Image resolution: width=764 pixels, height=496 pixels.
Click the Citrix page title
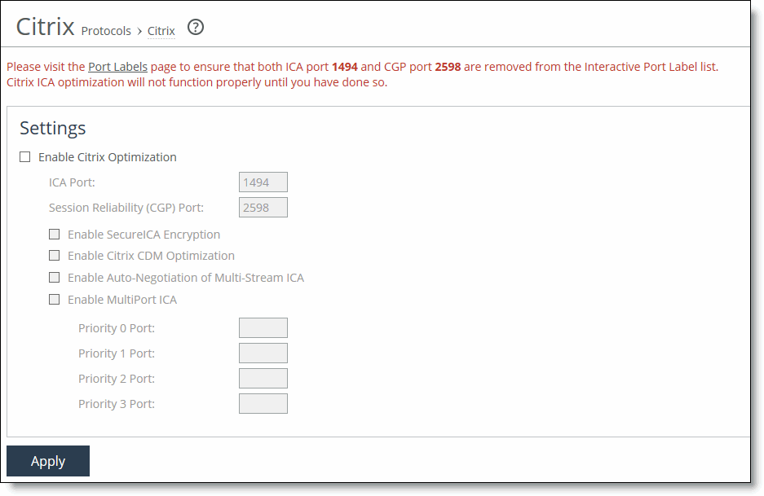coord(45,27)
